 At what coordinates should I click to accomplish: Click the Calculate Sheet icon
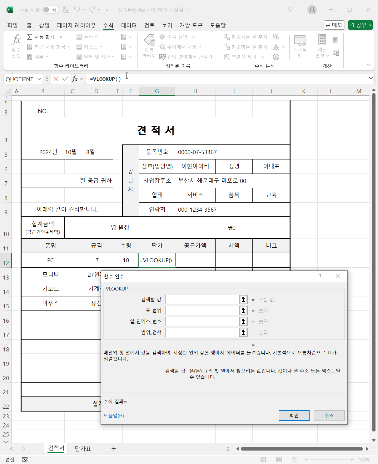336,53
